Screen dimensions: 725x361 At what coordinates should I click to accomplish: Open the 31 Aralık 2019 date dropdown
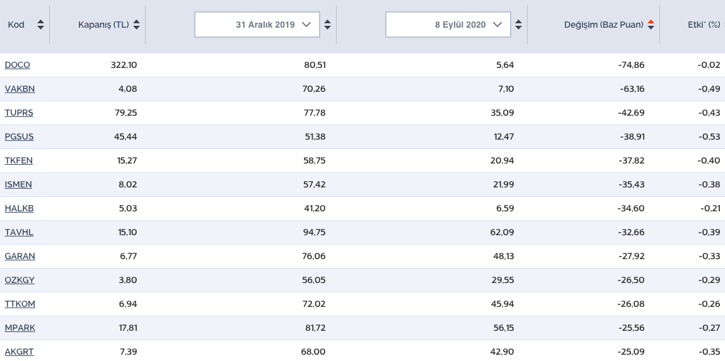(257, 25)
